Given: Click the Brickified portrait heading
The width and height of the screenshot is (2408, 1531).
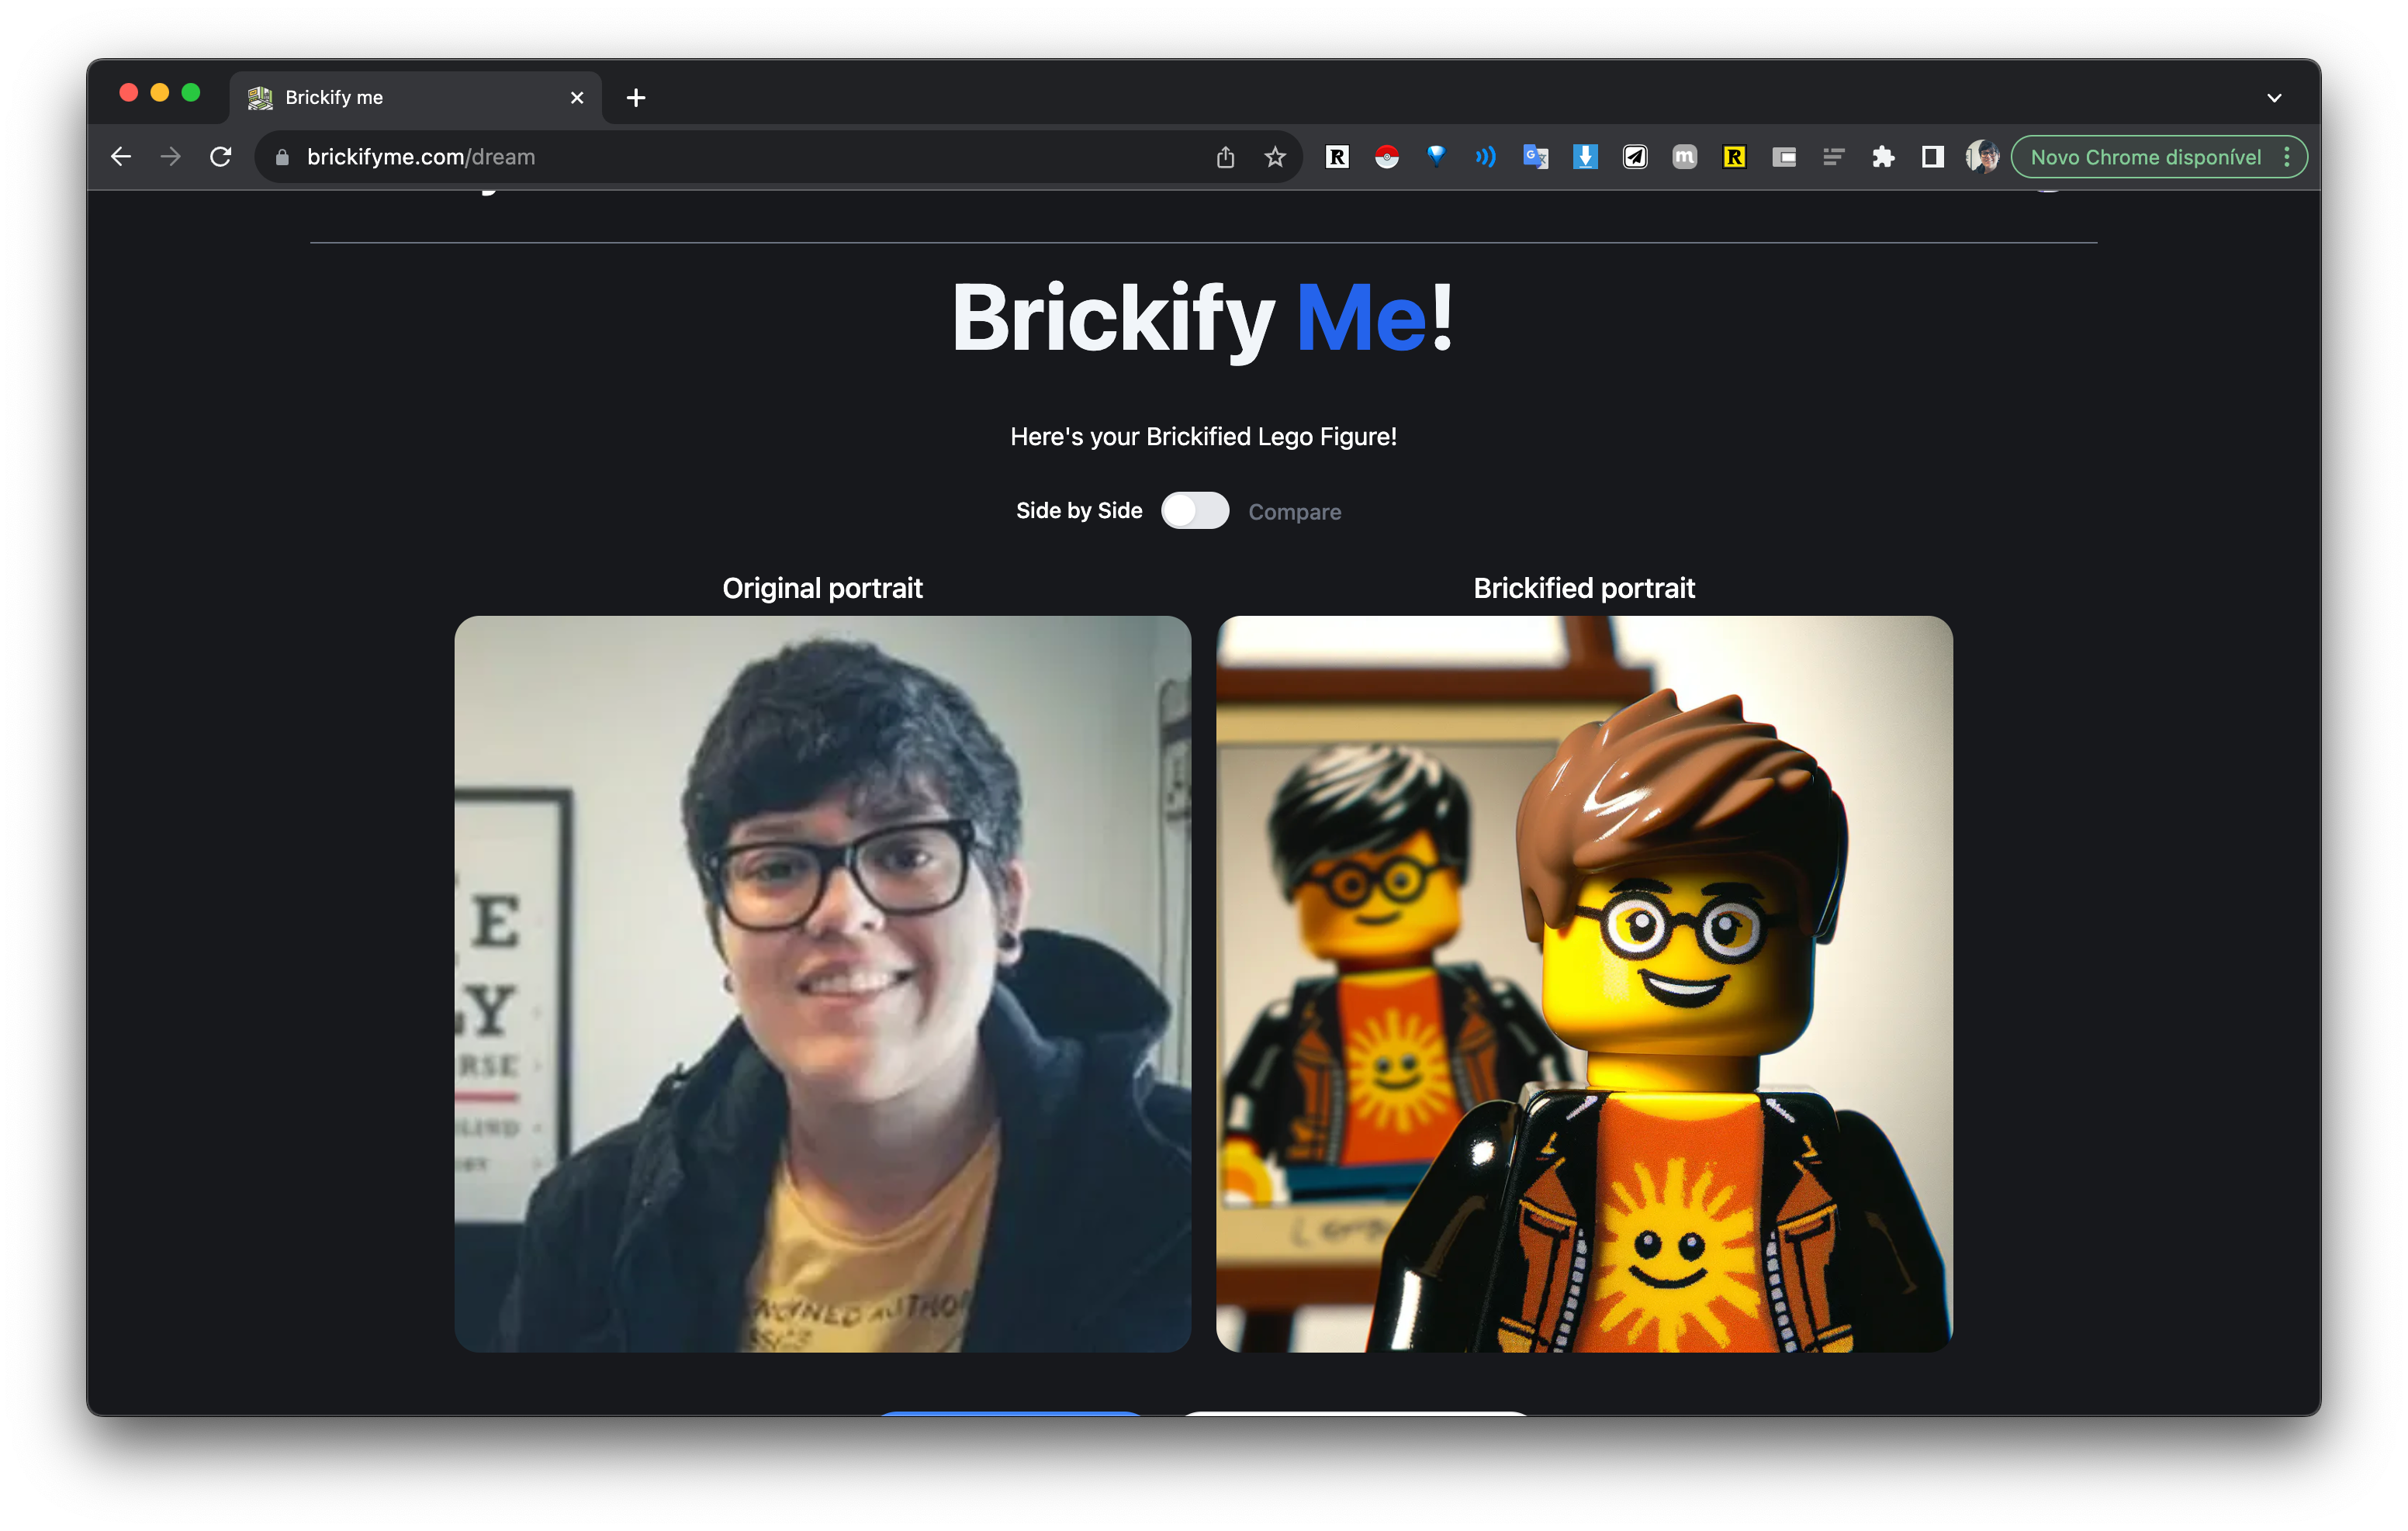Looking at the screenshot, I should pos(1584,588).
